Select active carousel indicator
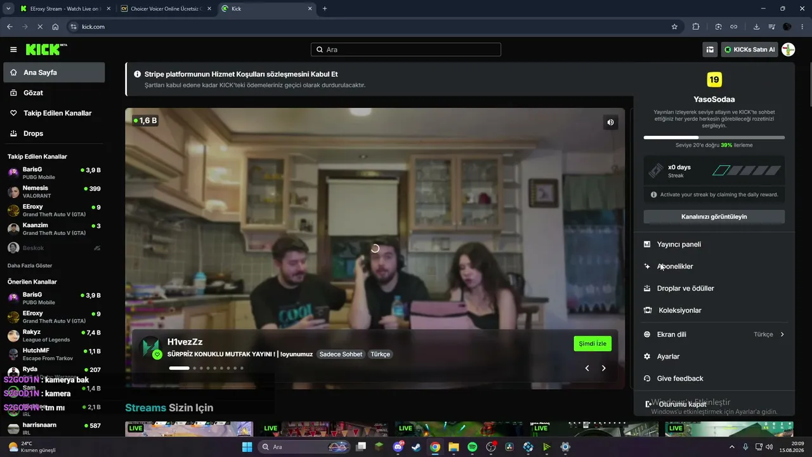 click(x=180, y=368)
